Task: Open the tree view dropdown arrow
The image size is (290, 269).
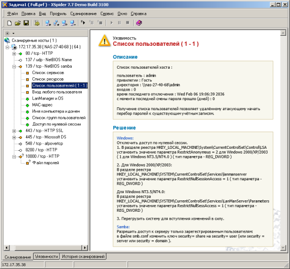Action: pyautogui.click(x=13, y=33)
